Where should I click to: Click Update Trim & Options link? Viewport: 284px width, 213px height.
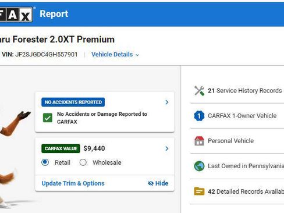[x=73, y=183]
